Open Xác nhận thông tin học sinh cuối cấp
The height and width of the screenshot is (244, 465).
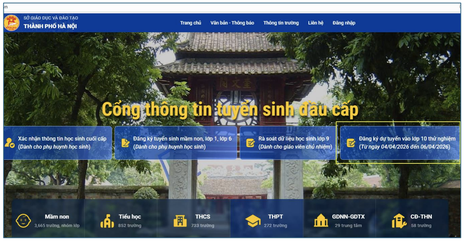(58, 143)
